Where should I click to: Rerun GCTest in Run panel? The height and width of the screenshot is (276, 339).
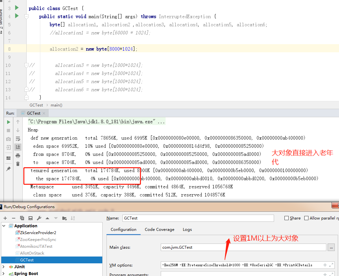[x=8, y=122]
